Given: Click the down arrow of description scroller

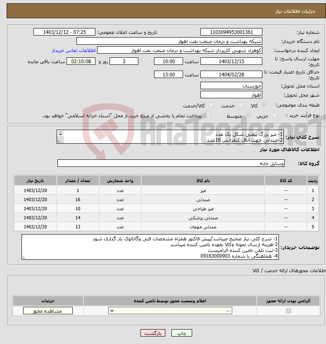Looking at the screenshot, I should point(61,135).
